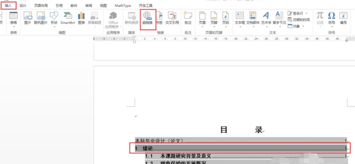Viewport: 355px width, 164px height.
Task: Click the 表格 table icon
Action: (x=13, y=15)
